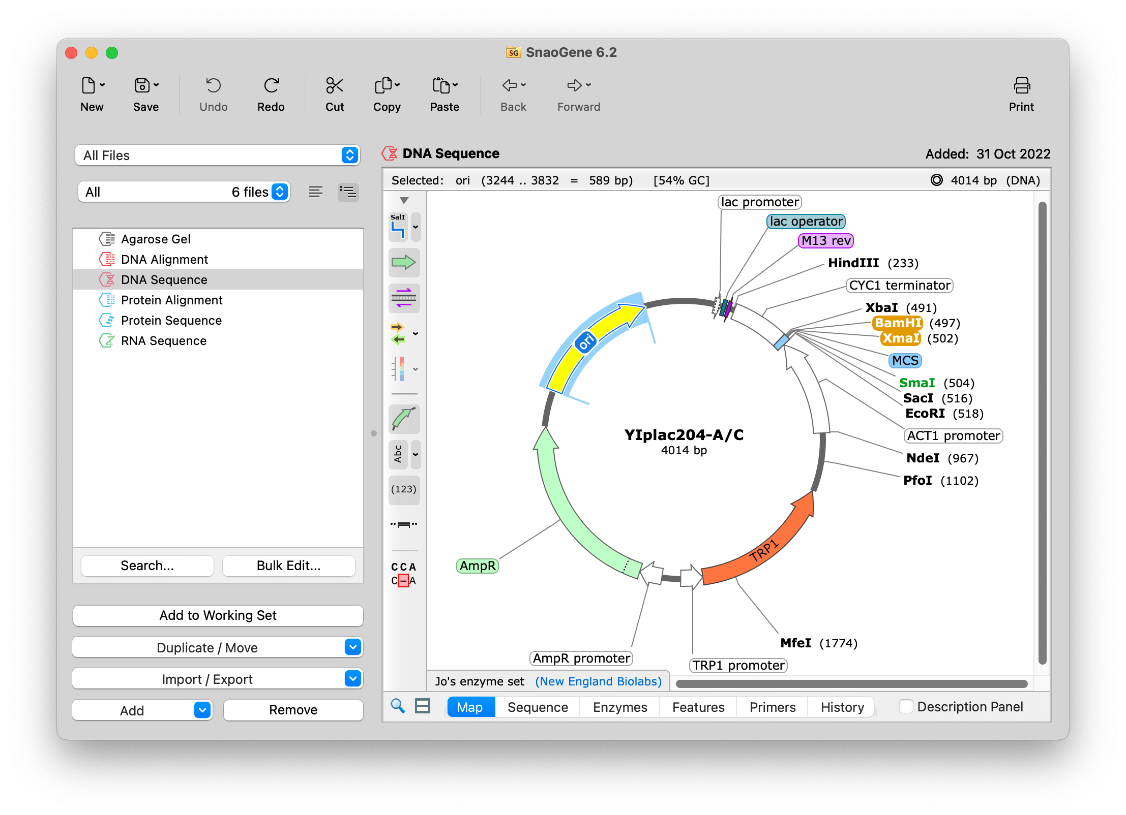Click the Abc translation display icon
This screenshot has width=1126, height=815.
[398, 455]
